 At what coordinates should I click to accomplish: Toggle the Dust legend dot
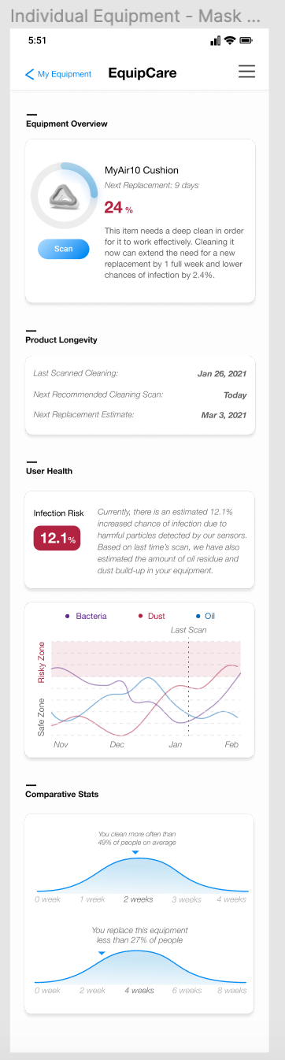(139, 616)
